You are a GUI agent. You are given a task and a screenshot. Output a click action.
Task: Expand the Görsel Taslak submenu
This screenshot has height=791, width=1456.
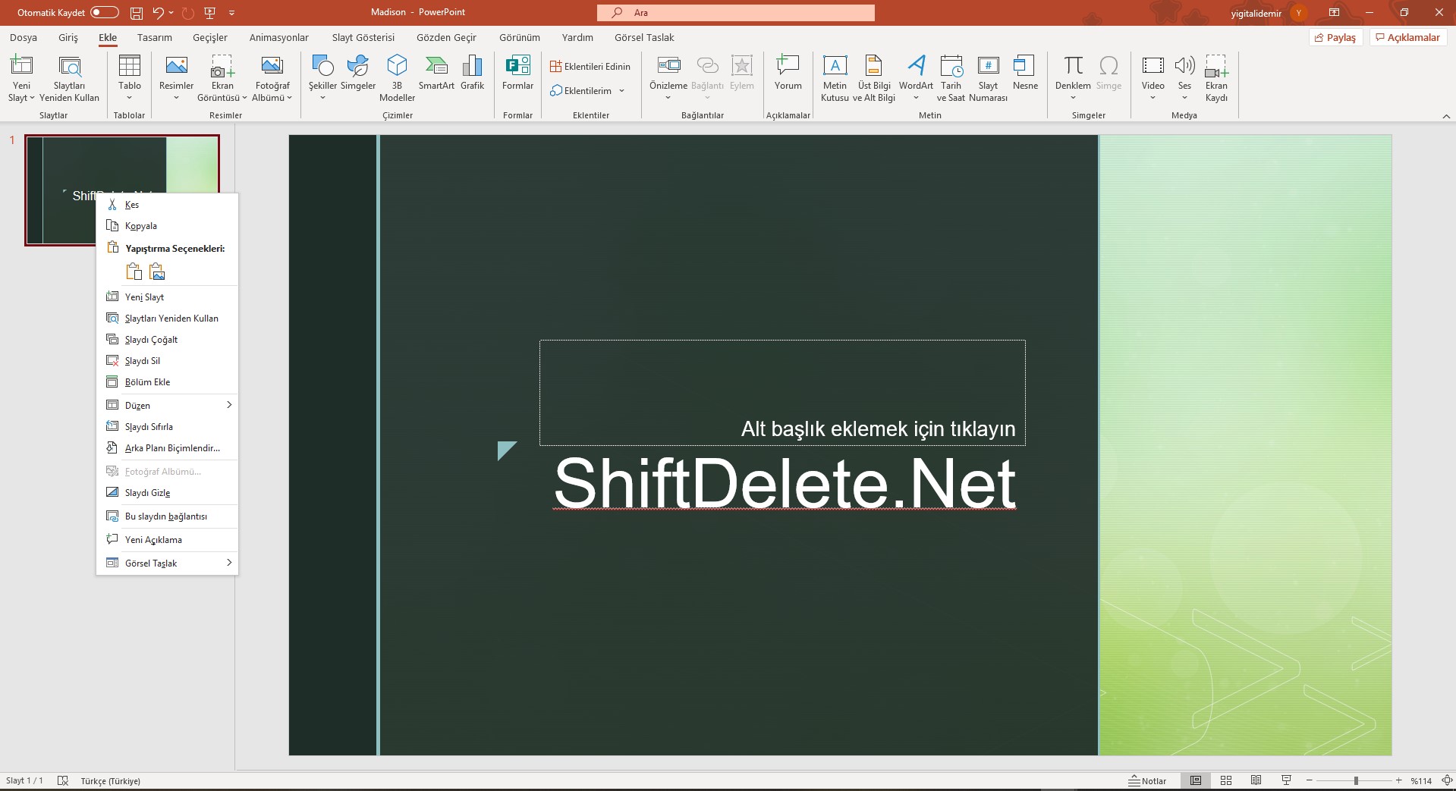(168, 563)
